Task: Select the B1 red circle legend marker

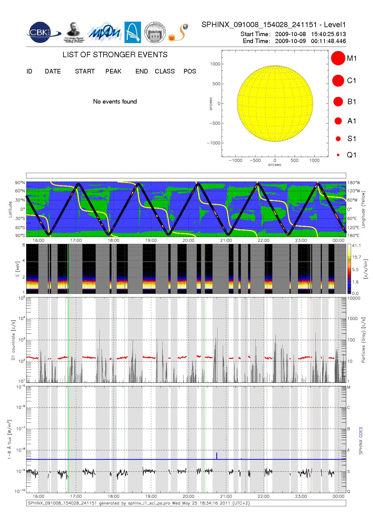Action: click(x=338, y=101)
